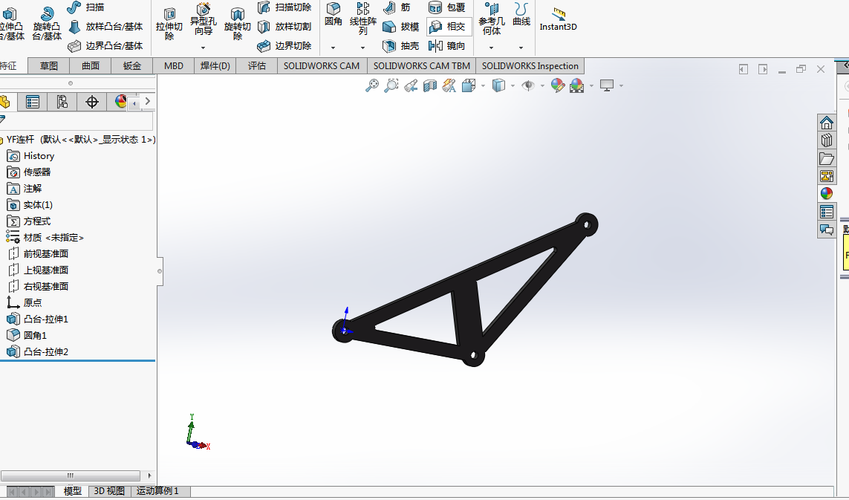Switch to the 钣金 tab
This screenshot has width=849, height=500.
[132, 66]
